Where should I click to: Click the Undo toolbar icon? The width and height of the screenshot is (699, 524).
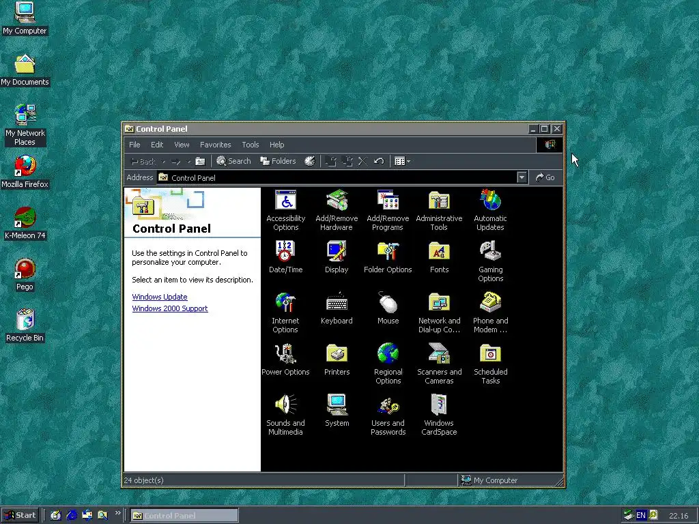379,161
